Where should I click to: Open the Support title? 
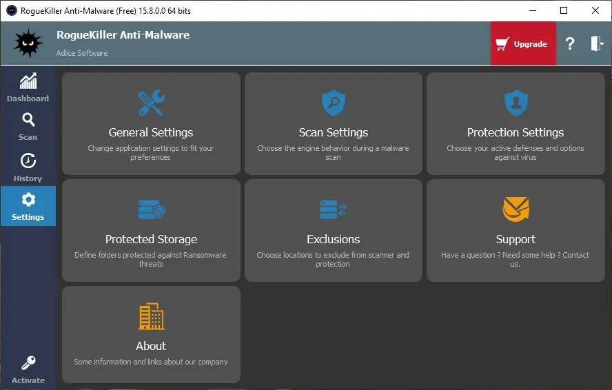pos(516,239)
